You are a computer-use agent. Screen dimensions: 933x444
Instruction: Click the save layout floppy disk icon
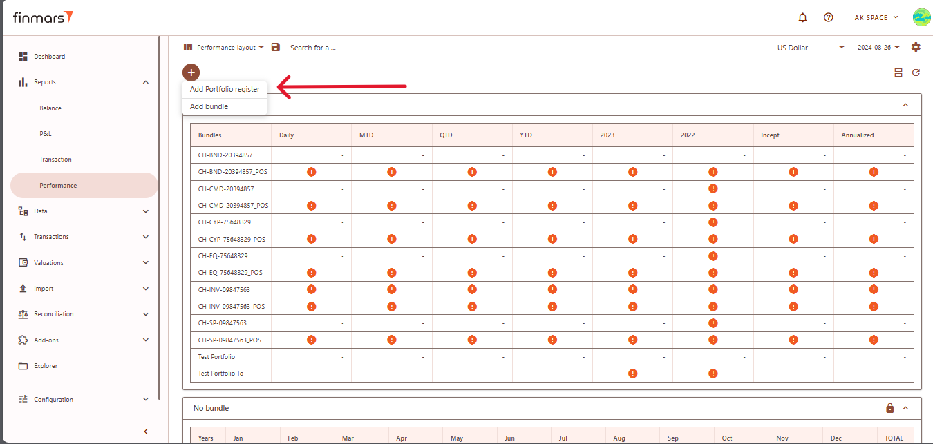tap(276, 48)
